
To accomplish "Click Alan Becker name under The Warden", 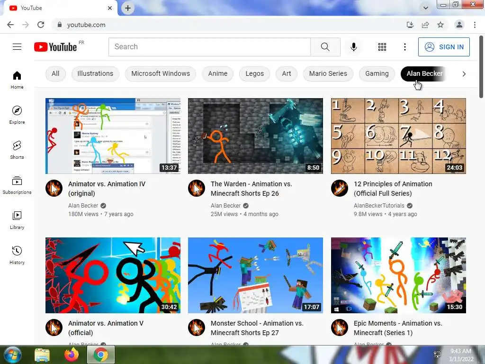I will 225,206.
